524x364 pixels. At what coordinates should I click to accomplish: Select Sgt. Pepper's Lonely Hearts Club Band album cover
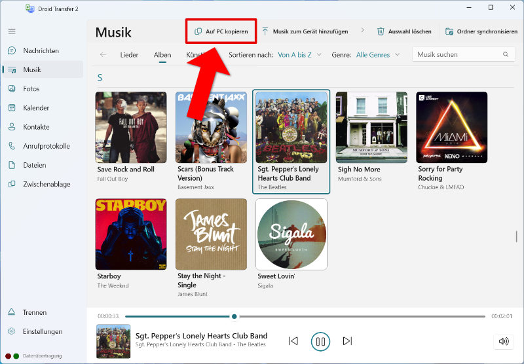tap(291, 127)
